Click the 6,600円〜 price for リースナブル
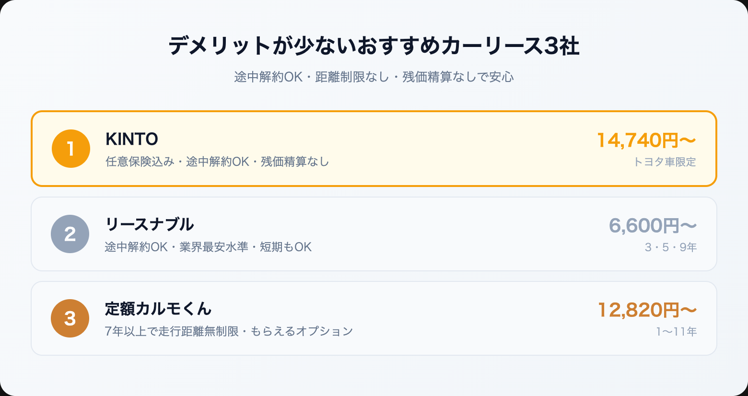The image size is (748, 396). pyautogui.click(x=652, y=225)
